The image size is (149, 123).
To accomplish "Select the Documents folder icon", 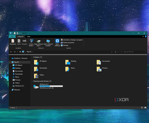I will pos(99,62).
